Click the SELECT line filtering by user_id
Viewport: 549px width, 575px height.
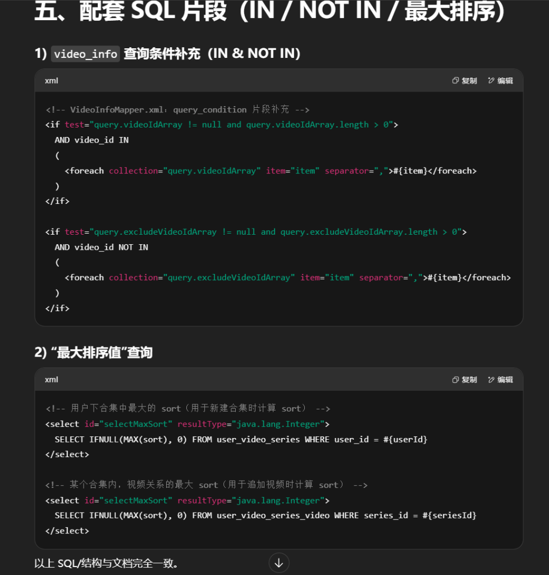(x=241, y=439)
